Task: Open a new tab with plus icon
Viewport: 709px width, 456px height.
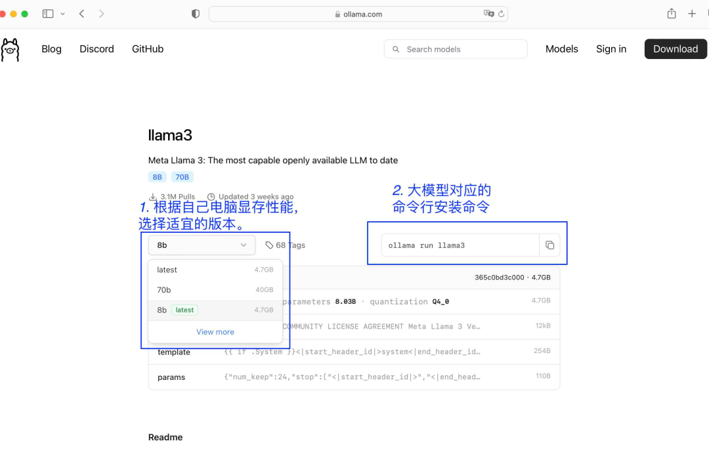Action: pyautogui.click(x=692, y=14)
